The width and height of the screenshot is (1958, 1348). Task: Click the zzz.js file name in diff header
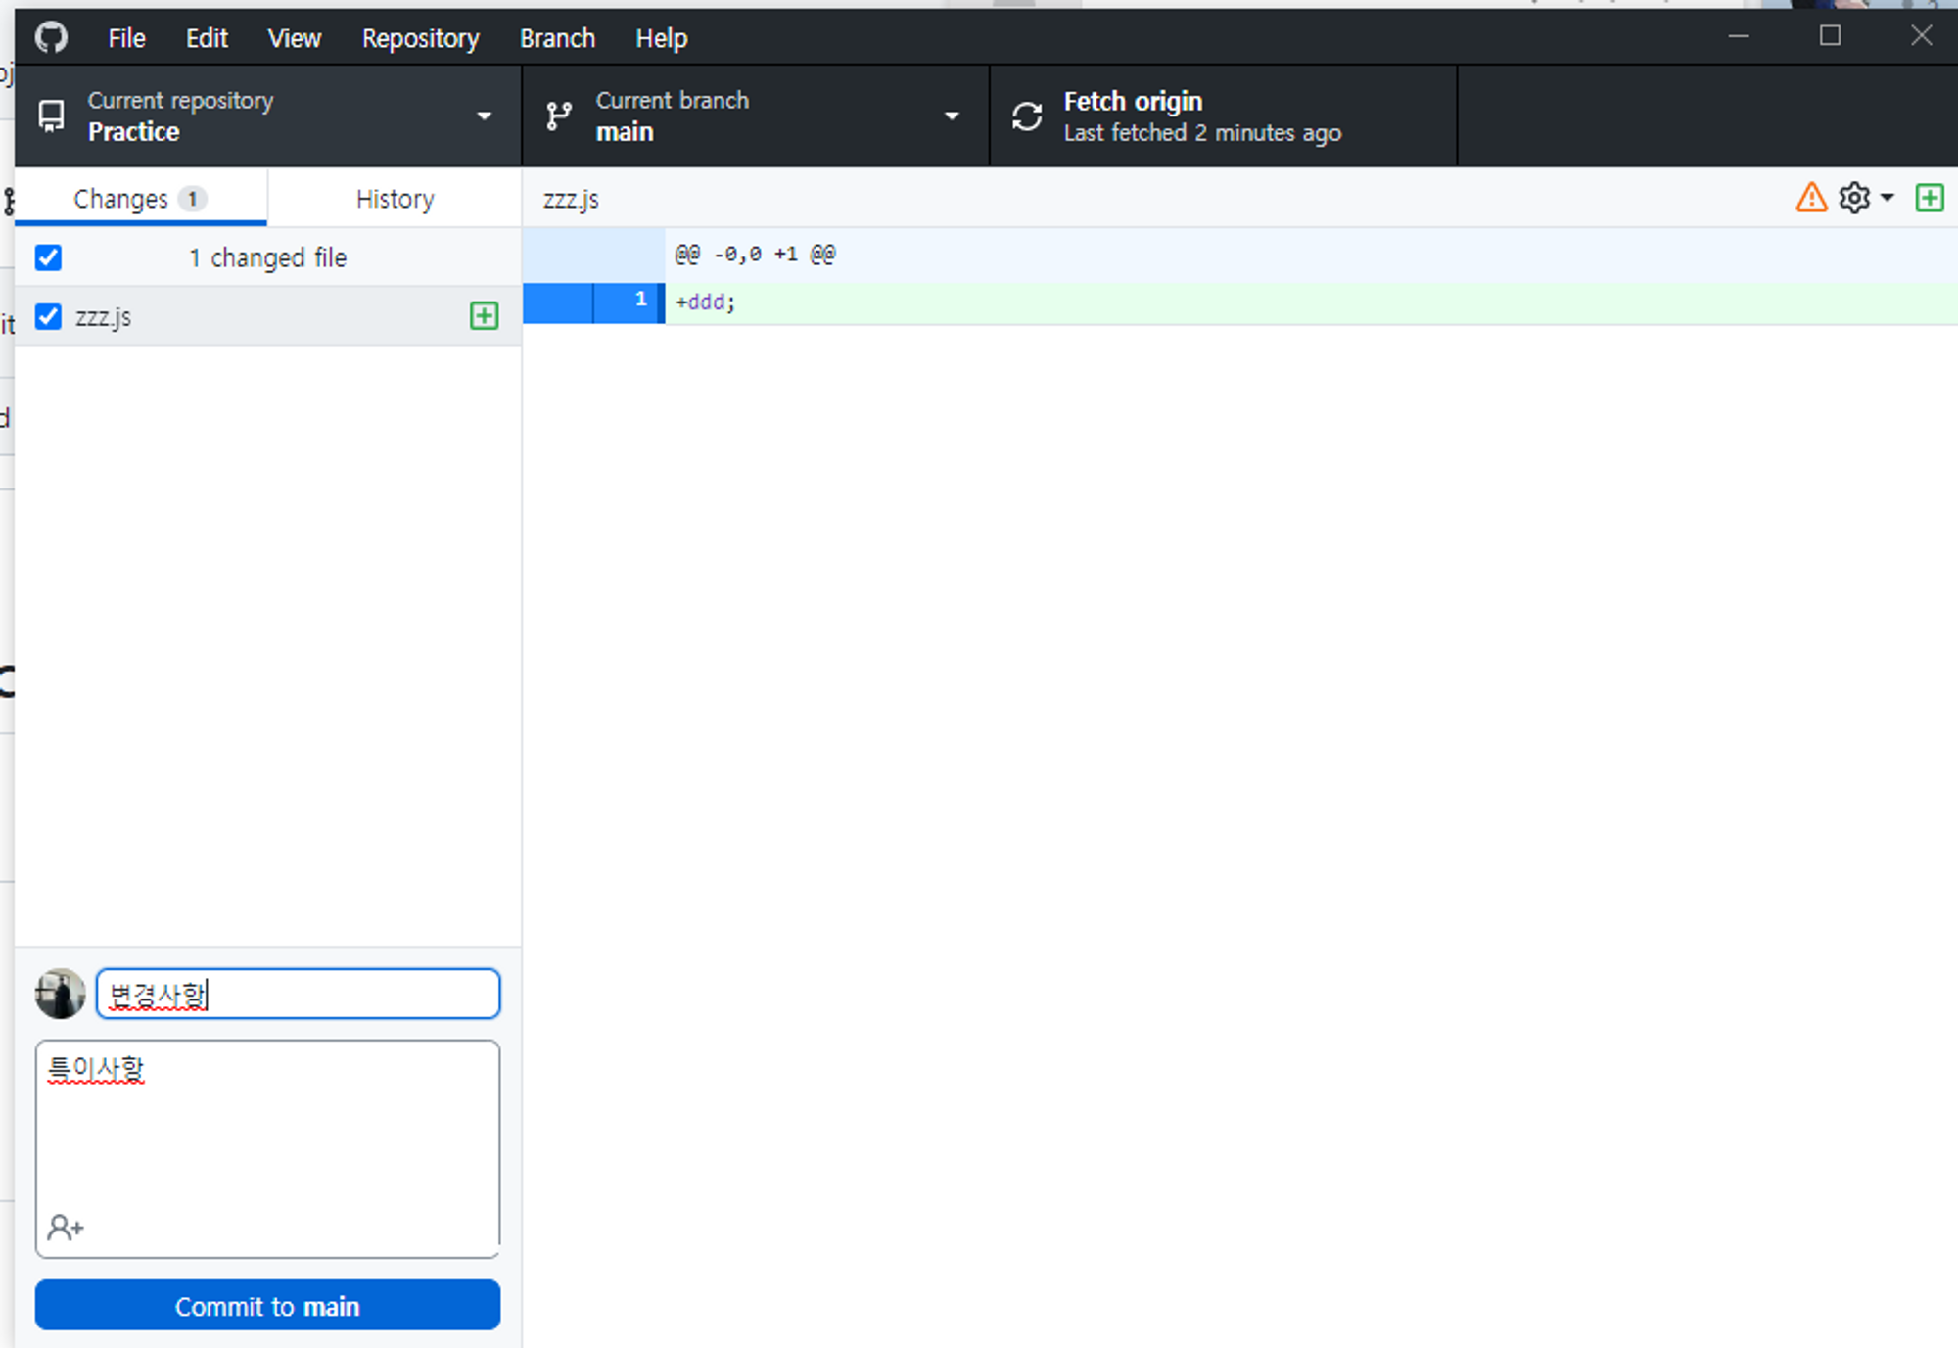pos(571,199)
